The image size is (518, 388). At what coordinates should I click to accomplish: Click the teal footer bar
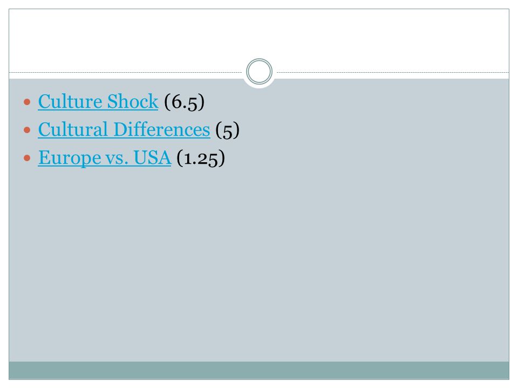coord(259,370)
